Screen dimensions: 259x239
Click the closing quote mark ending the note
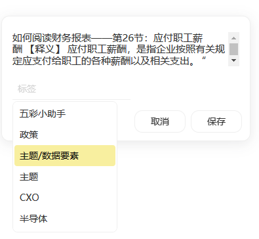pos(204,59)
